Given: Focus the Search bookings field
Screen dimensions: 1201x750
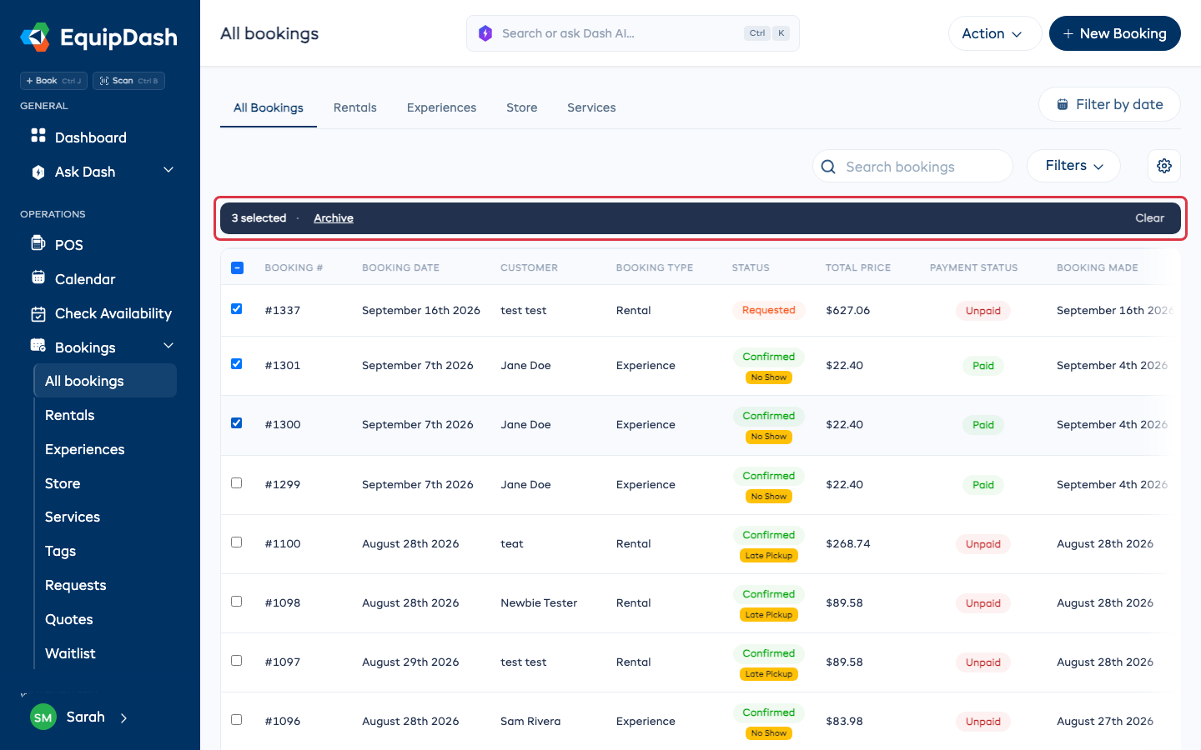Looking at the screenshot, I should tap(913, 167).
